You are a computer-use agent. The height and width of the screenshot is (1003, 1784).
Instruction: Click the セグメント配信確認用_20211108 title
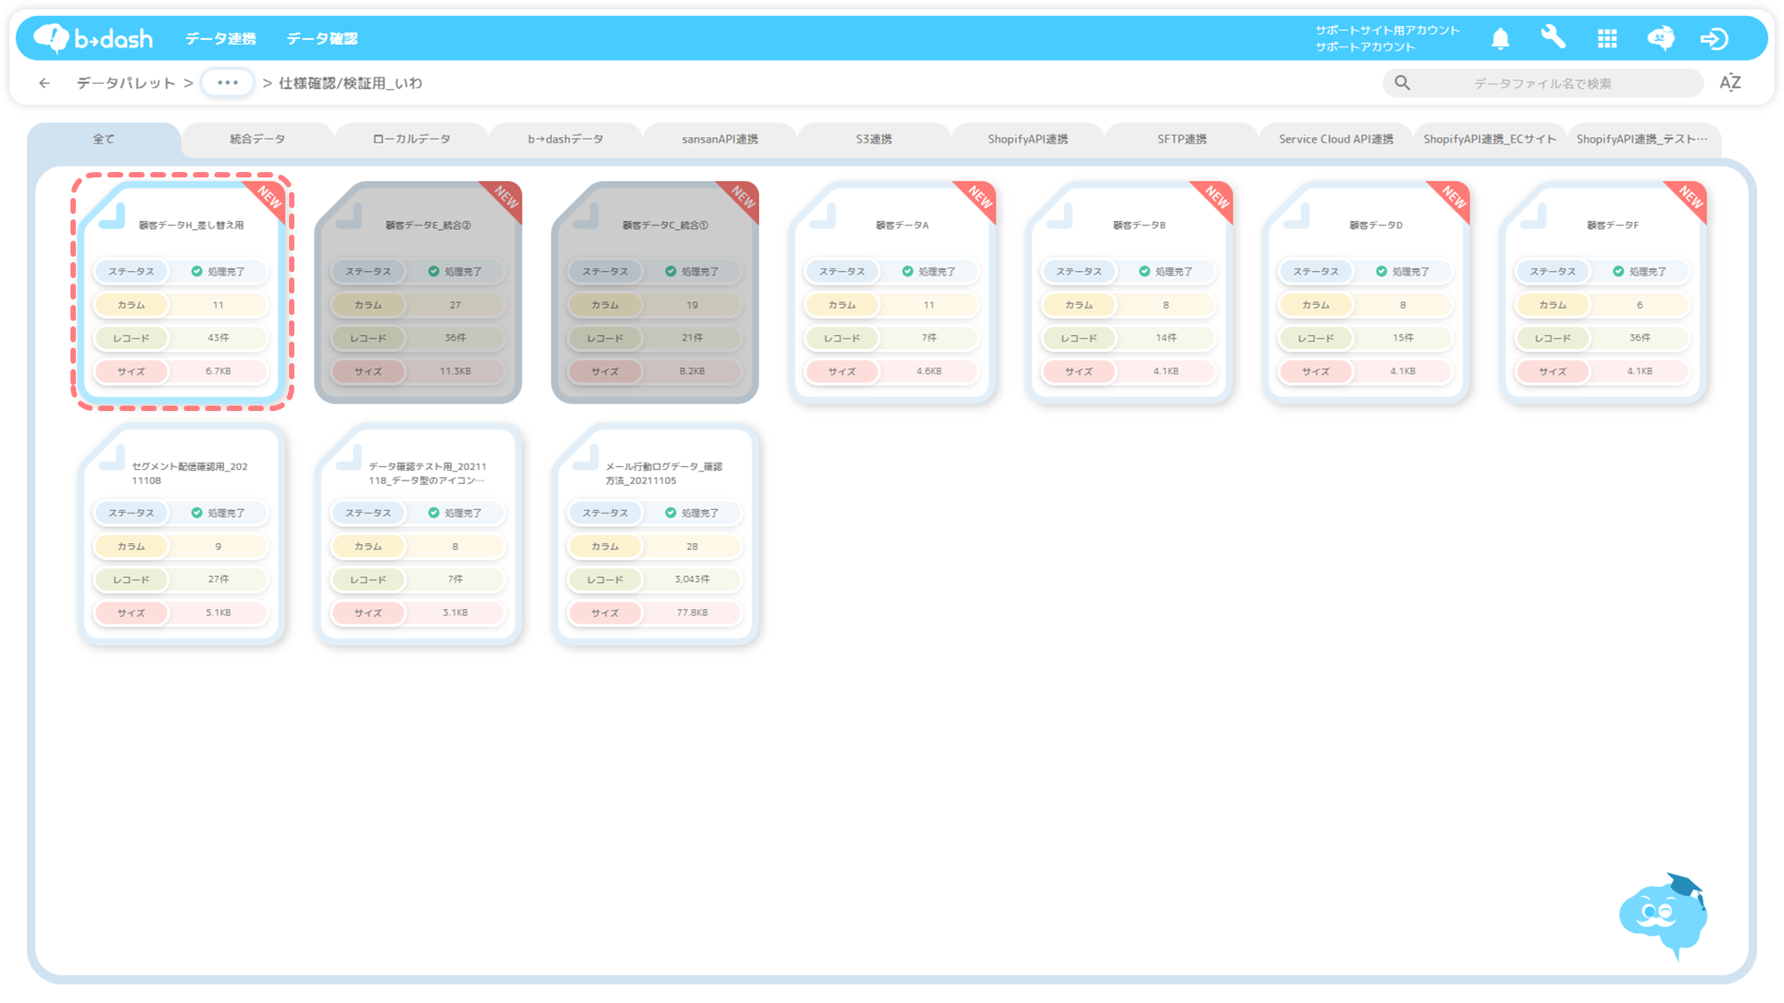[190, 473]
